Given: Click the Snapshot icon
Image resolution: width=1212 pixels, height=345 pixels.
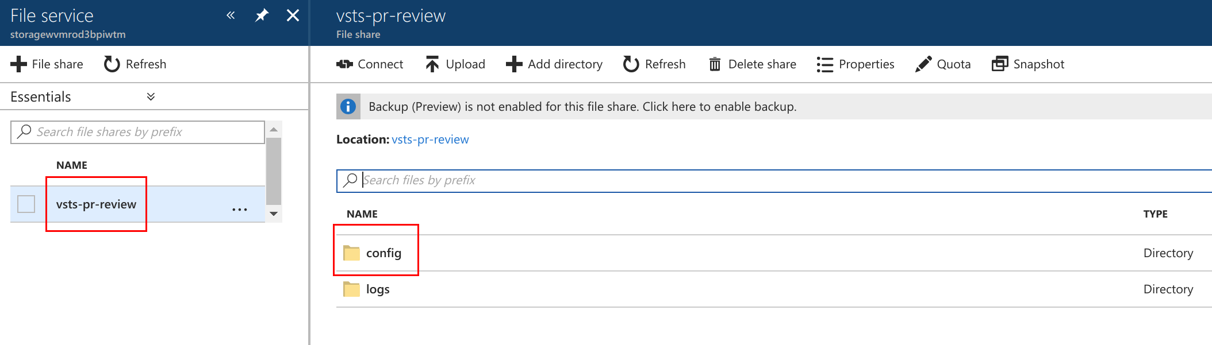Looking at the screenshot, I should (1000, 64).
